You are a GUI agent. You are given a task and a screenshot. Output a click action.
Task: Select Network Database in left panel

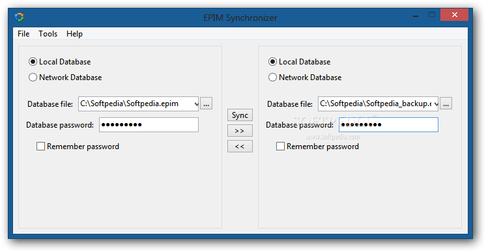(x=65, y=77)
